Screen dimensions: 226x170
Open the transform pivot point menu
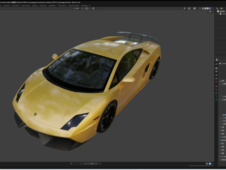83,8
